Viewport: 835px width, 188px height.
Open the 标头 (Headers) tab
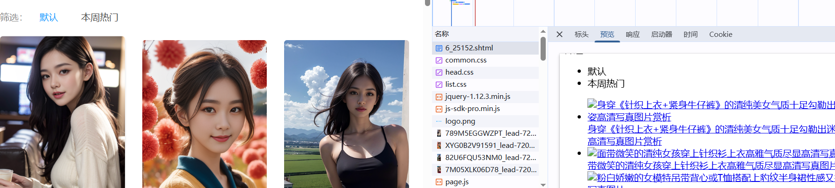coord(581,35)
